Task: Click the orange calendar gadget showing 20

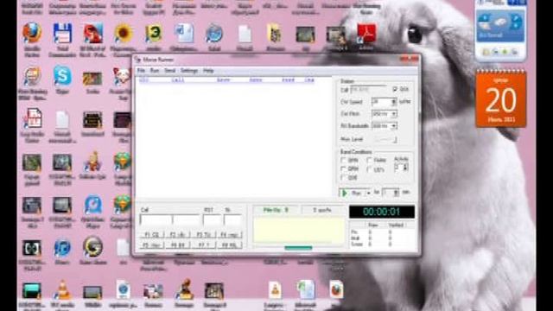Action: 501,99
